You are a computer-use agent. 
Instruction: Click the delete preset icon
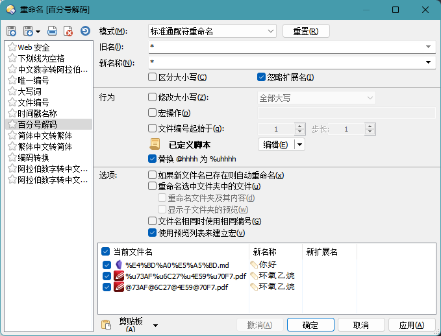pos(68,31)
